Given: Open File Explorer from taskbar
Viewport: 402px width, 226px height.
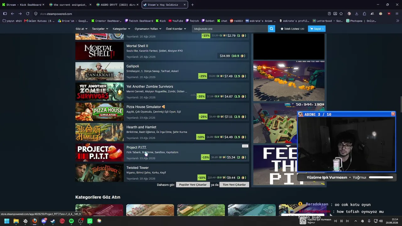Looking at the screenshot, I should 16,221.
